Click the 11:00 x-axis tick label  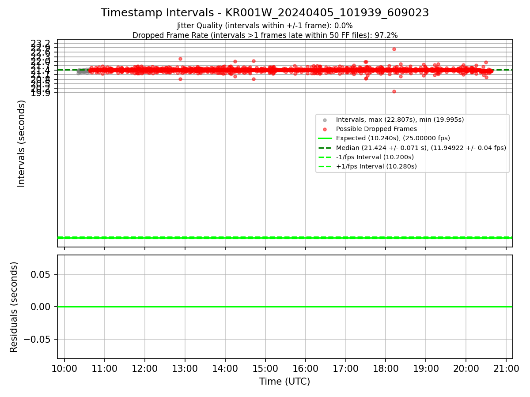click(105, 368)
